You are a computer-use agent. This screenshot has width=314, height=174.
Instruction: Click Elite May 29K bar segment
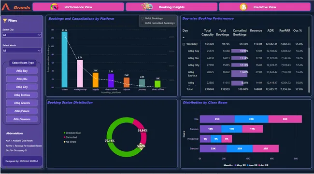(217, 119)
